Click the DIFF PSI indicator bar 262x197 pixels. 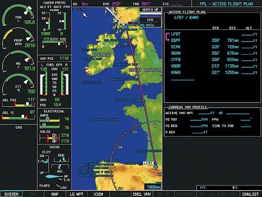[54, 43]
